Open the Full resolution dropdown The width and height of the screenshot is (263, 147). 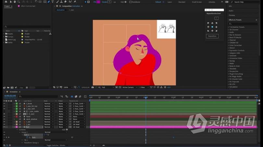pos(108,87)
